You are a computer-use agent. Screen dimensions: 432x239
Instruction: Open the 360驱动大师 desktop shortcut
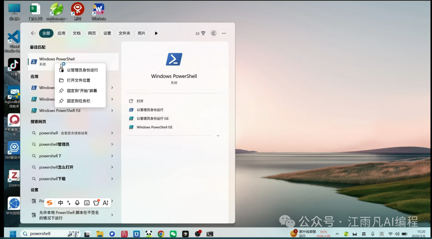(x=13, y=150)
